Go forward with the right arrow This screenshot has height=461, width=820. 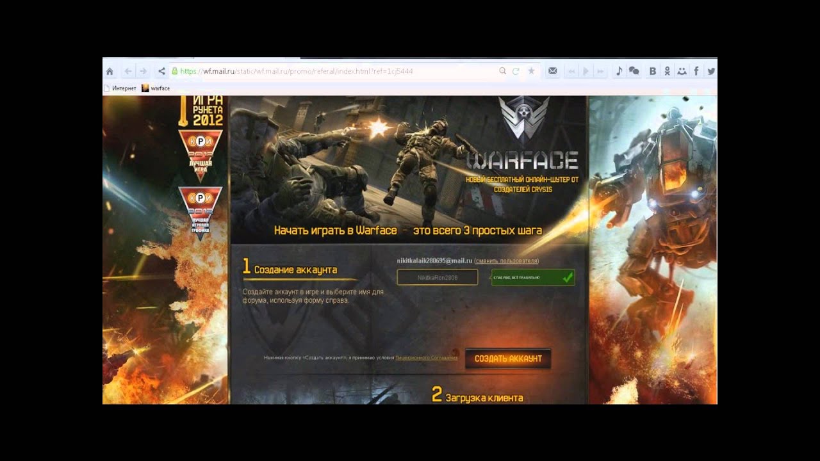tap(143, 71)
